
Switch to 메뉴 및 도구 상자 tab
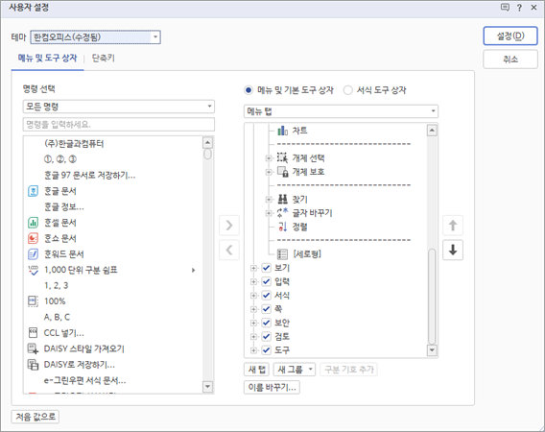tap(47, 59)
